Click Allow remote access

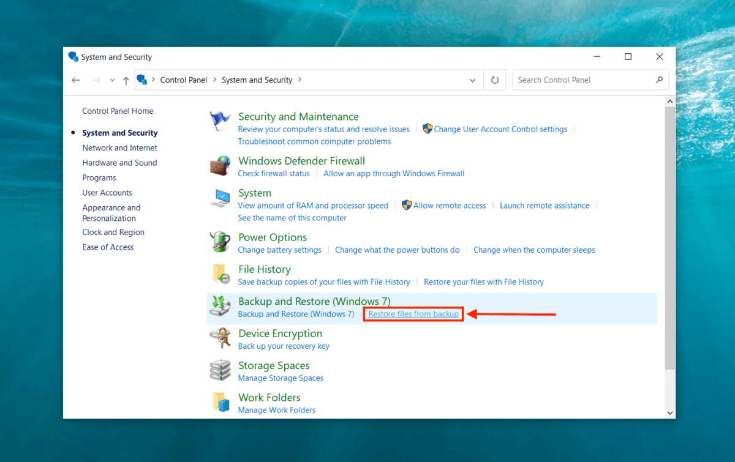(x=450, y=206)
